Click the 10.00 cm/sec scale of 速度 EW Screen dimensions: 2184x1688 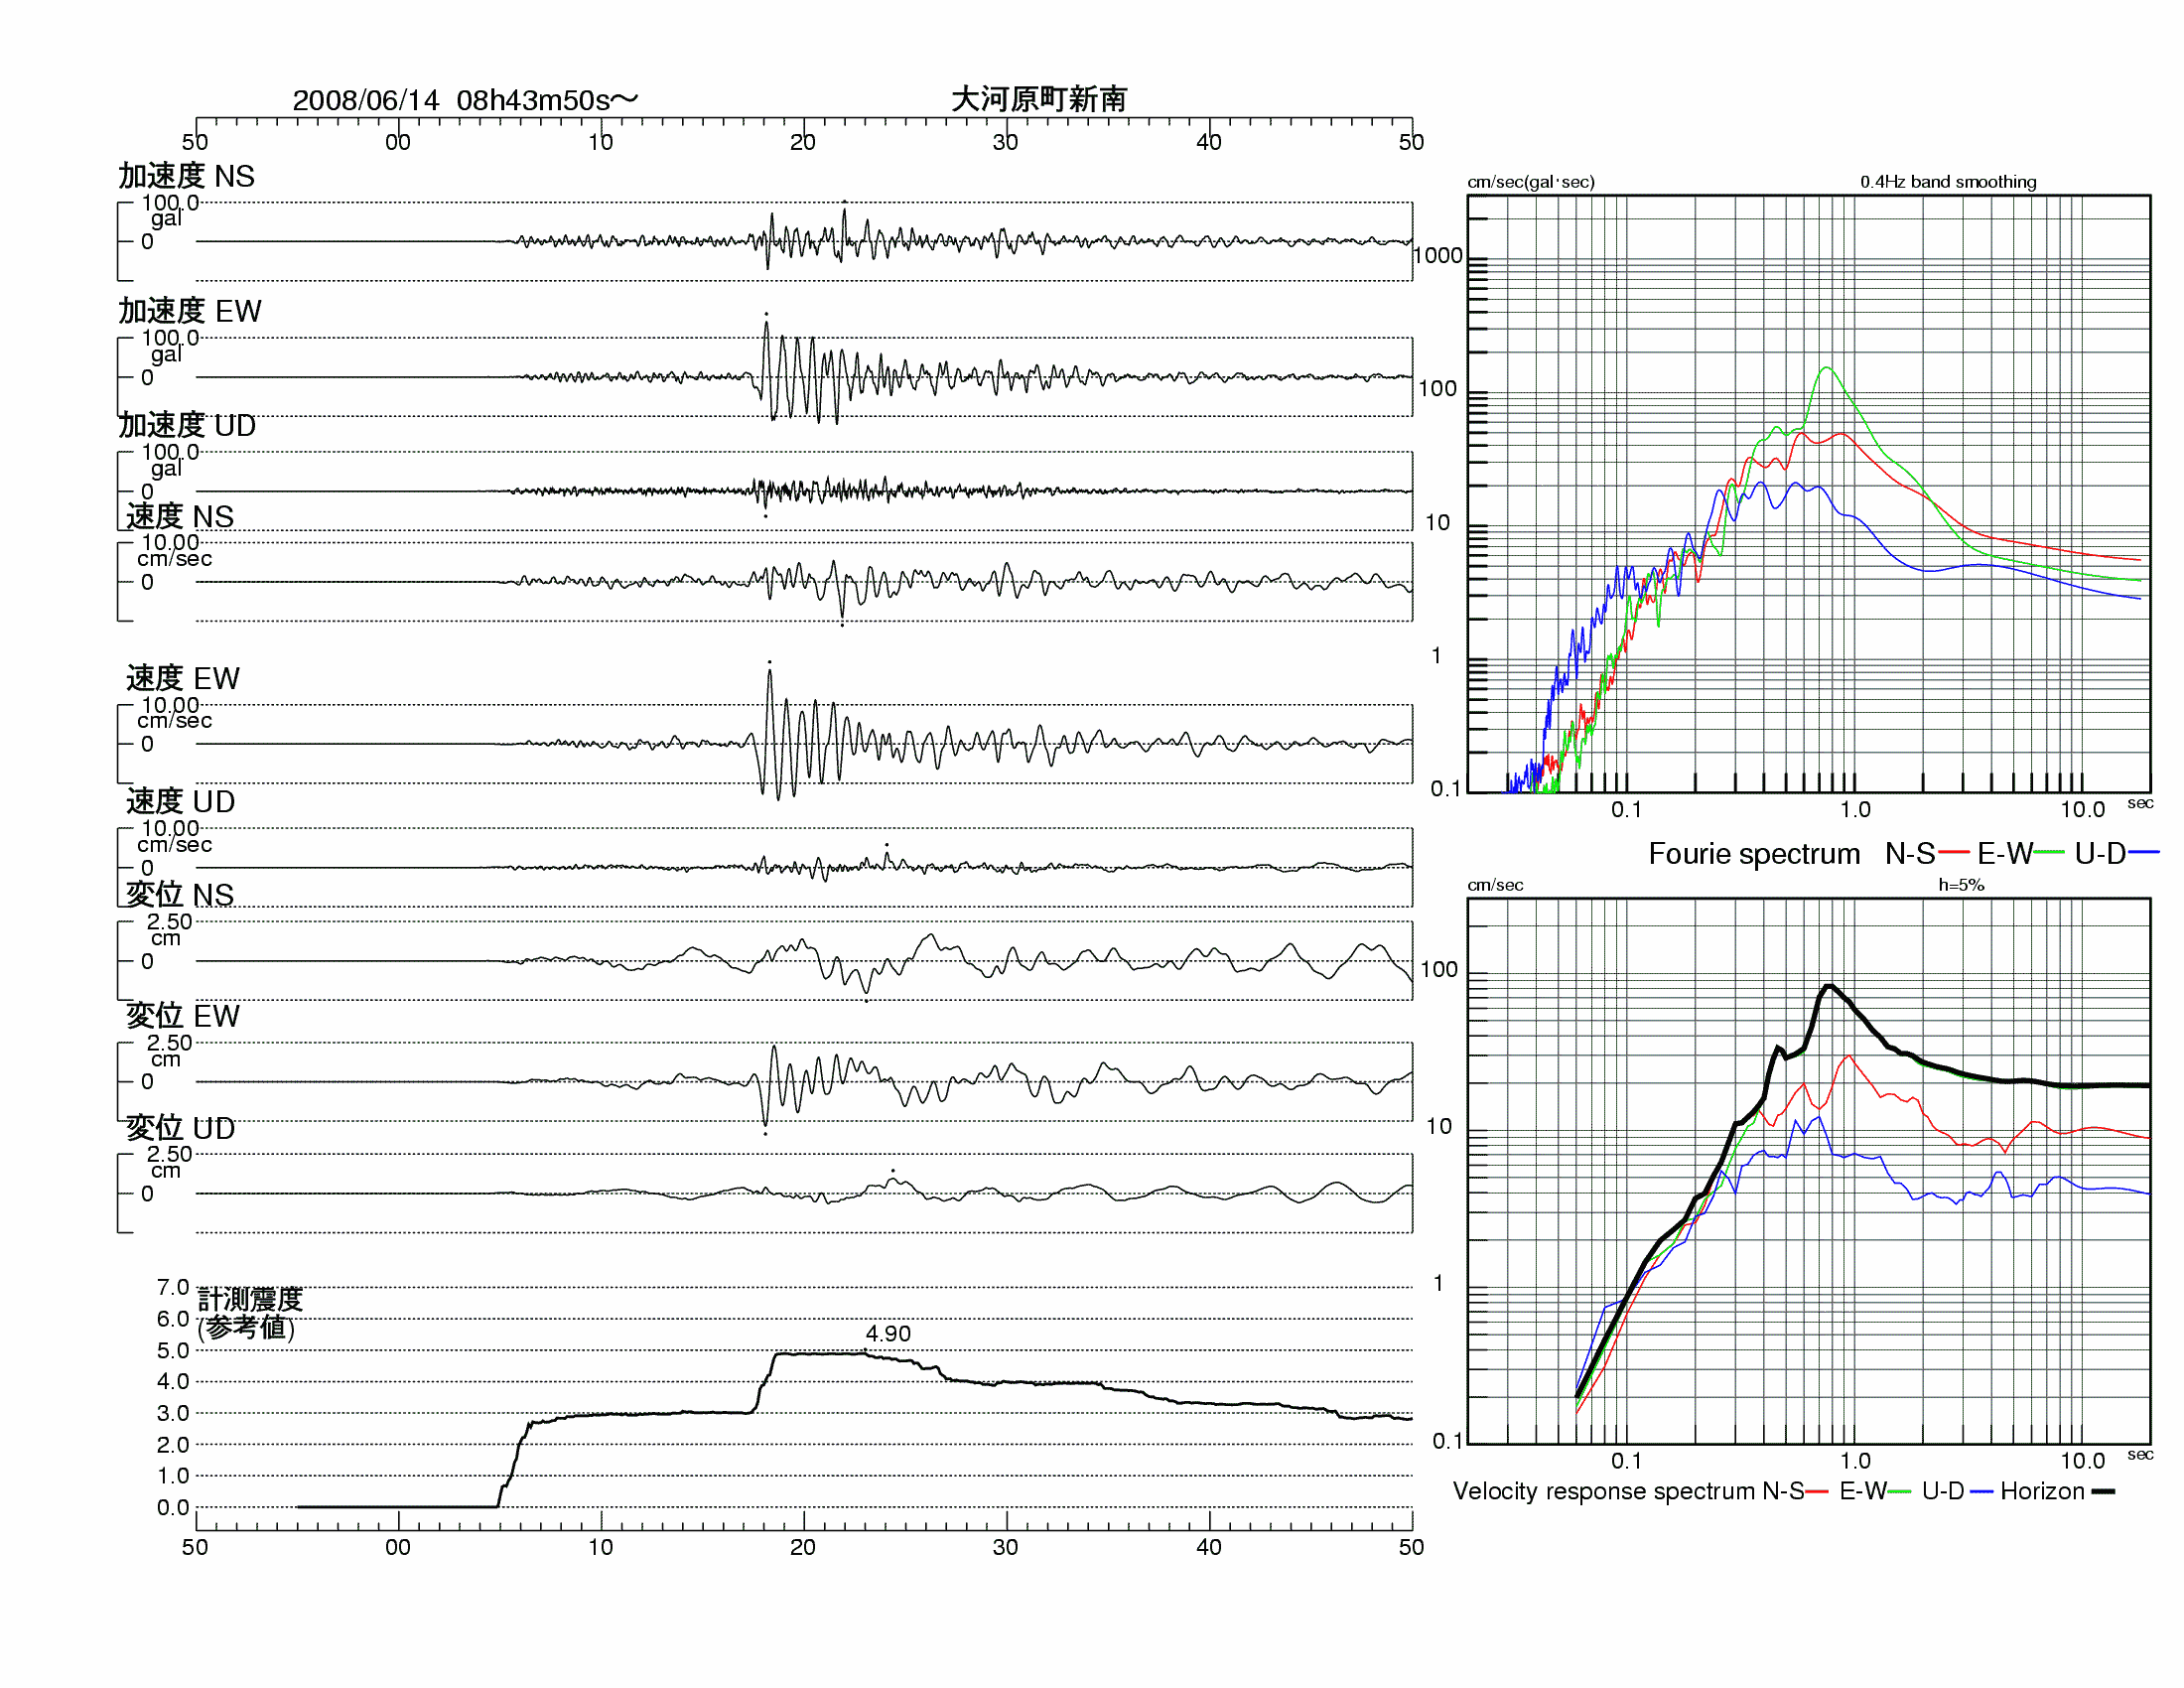click(170, 705)
